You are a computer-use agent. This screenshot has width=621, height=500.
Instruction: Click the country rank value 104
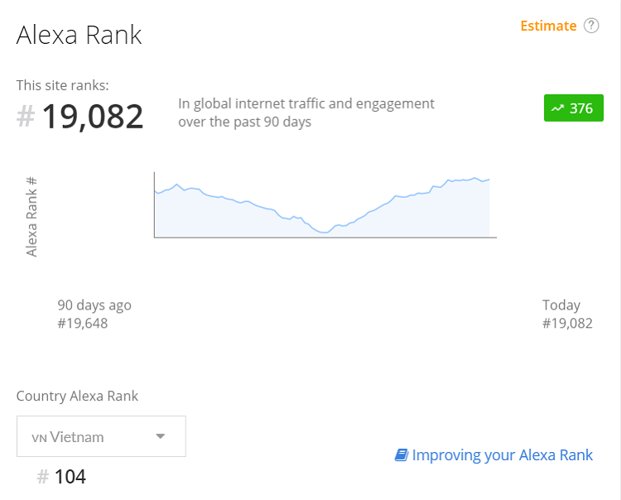click(70, 477)
